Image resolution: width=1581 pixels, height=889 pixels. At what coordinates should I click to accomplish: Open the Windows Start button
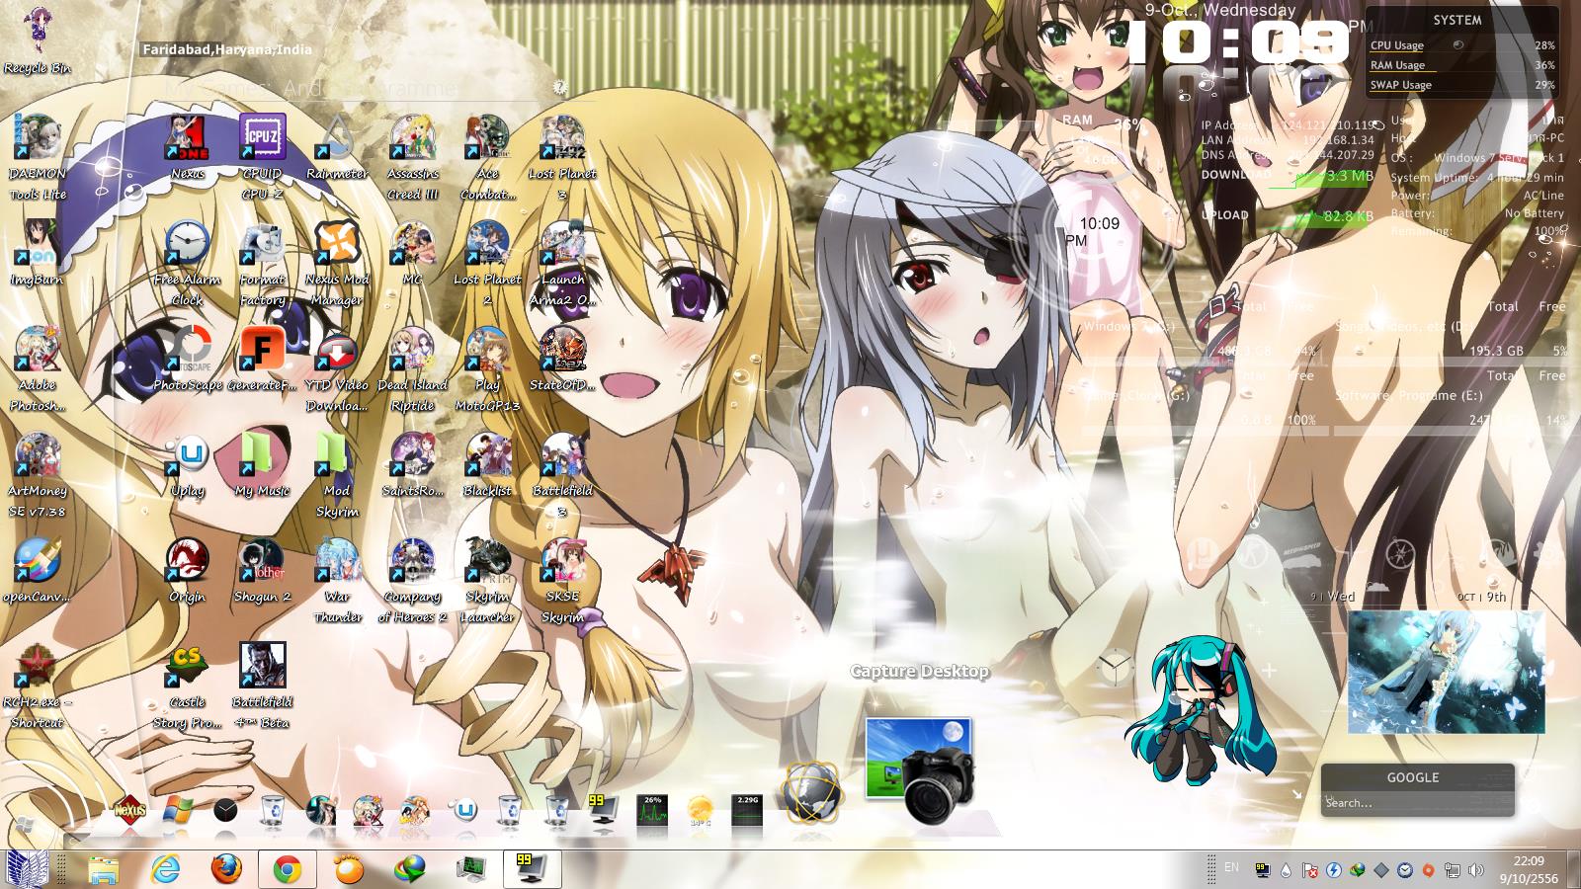(27, 869)
